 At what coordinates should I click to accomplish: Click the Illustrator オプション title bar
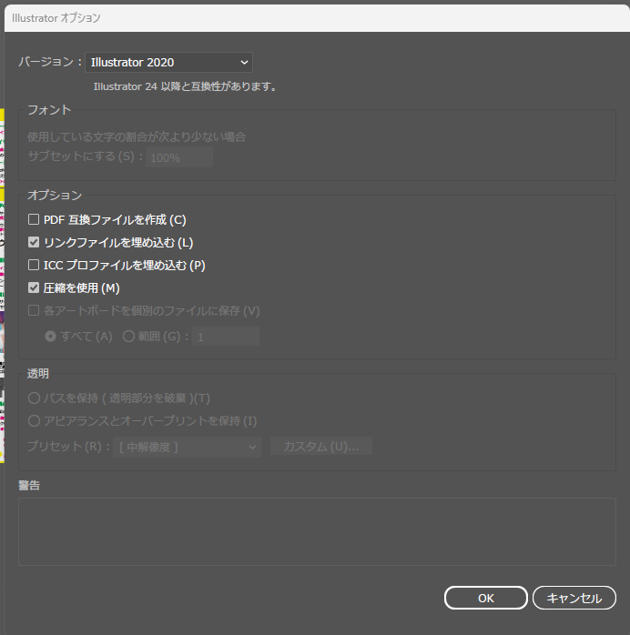(273, 17)
